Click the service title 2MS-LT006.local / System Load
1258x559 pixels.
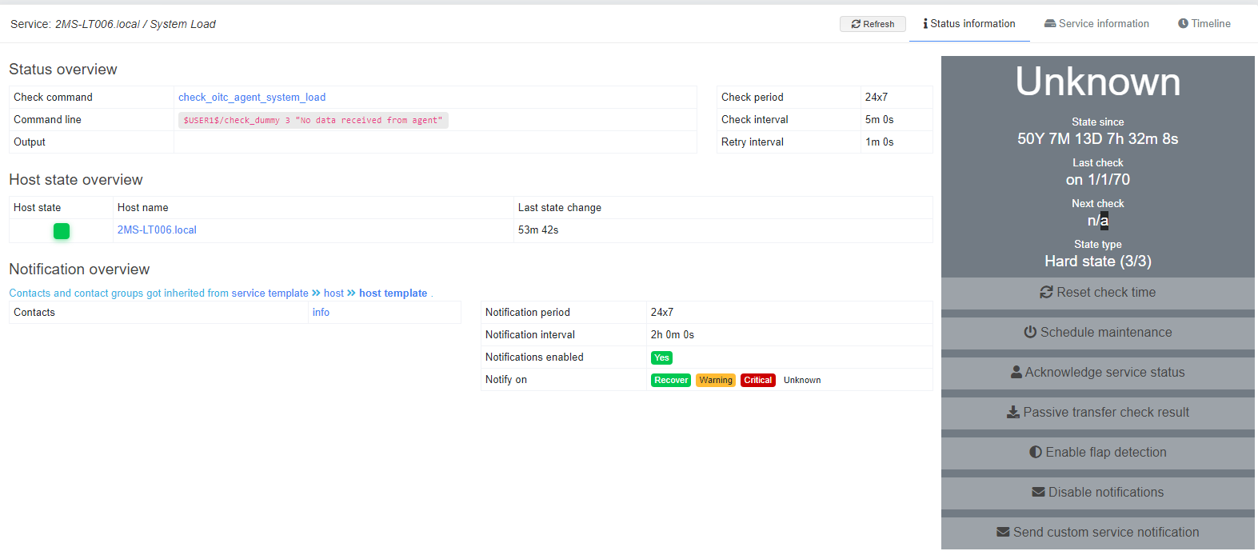point(135,25)
